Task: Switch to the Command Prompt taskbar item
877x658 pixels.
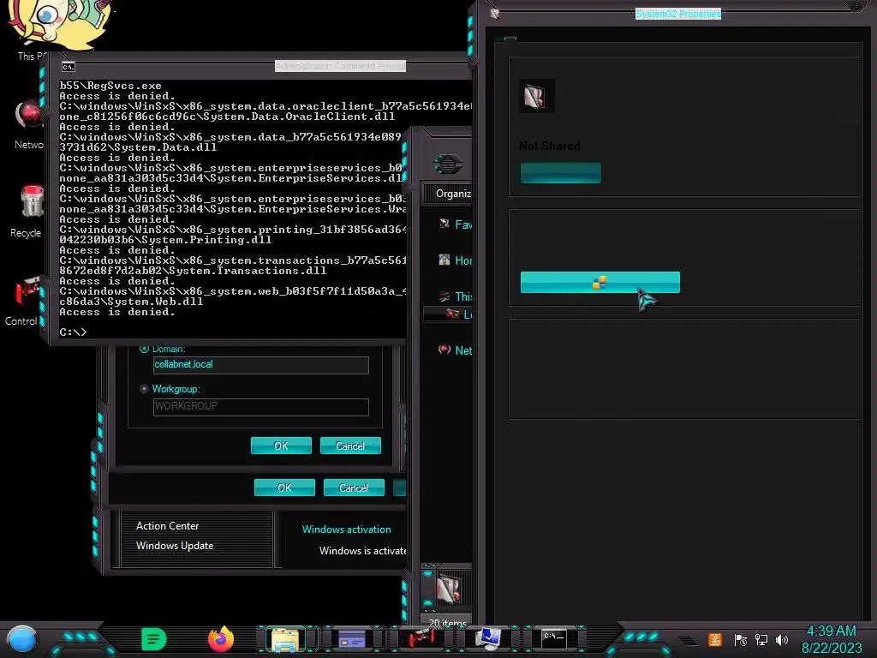Action: (x=554, y=637)
